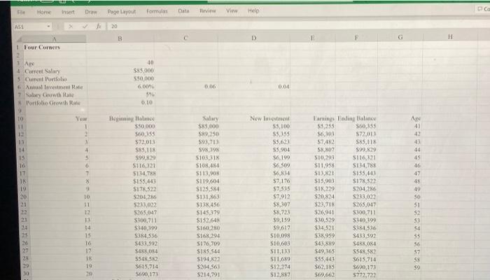The height and width of the screenshot is (280, 490).
Task: Confirm entry with the checkmark icon
Action: (85, 27)
